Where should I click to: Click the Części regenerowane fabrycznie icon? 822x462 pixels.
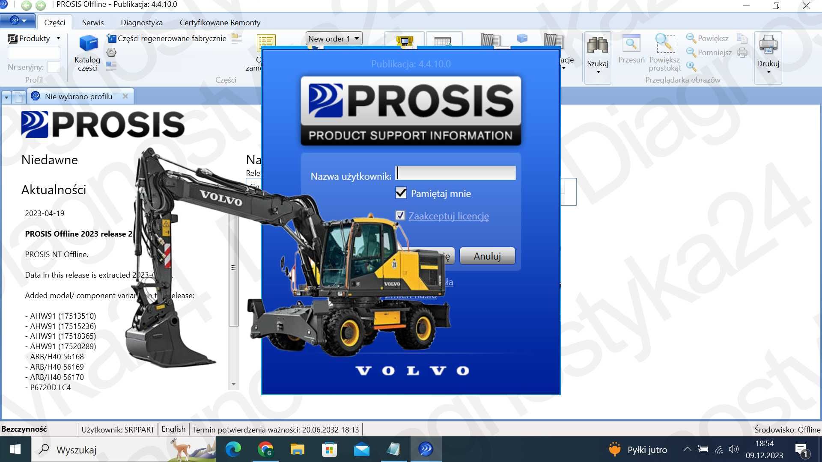(x=111, y=38)
